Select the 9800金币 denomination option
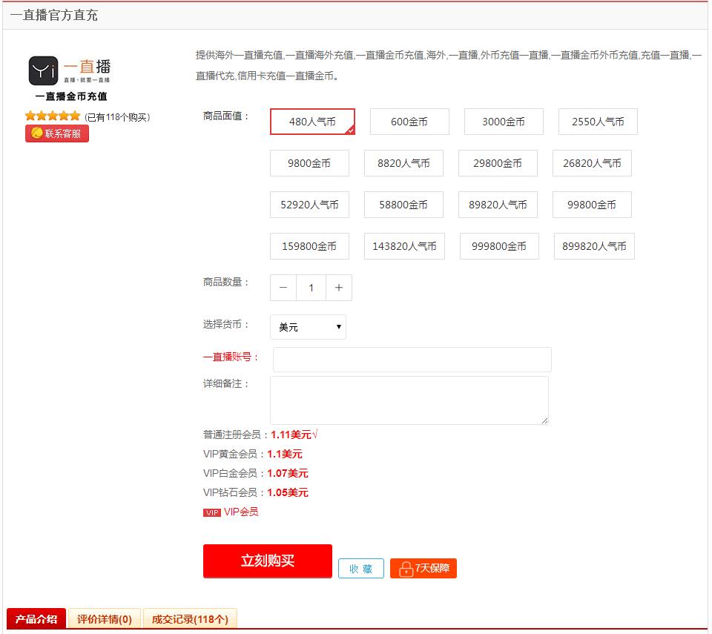The width and height of the screenshot is (712, 634). (x=309, y=163)
